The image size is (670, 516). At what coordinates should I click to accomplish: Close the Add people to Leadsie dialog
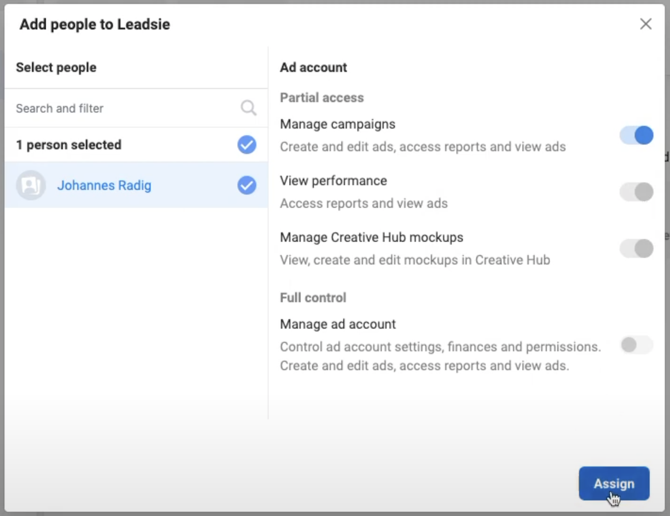(646, 24)
